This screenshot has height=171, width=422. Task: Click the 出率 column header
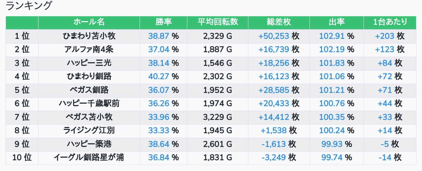click(336, 22)
